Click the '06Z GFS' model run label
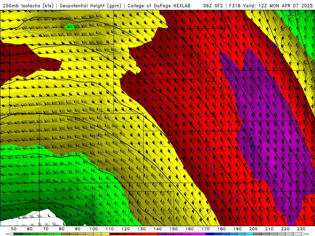The width and height of the screenshot is (315, 236). point(213,6)
